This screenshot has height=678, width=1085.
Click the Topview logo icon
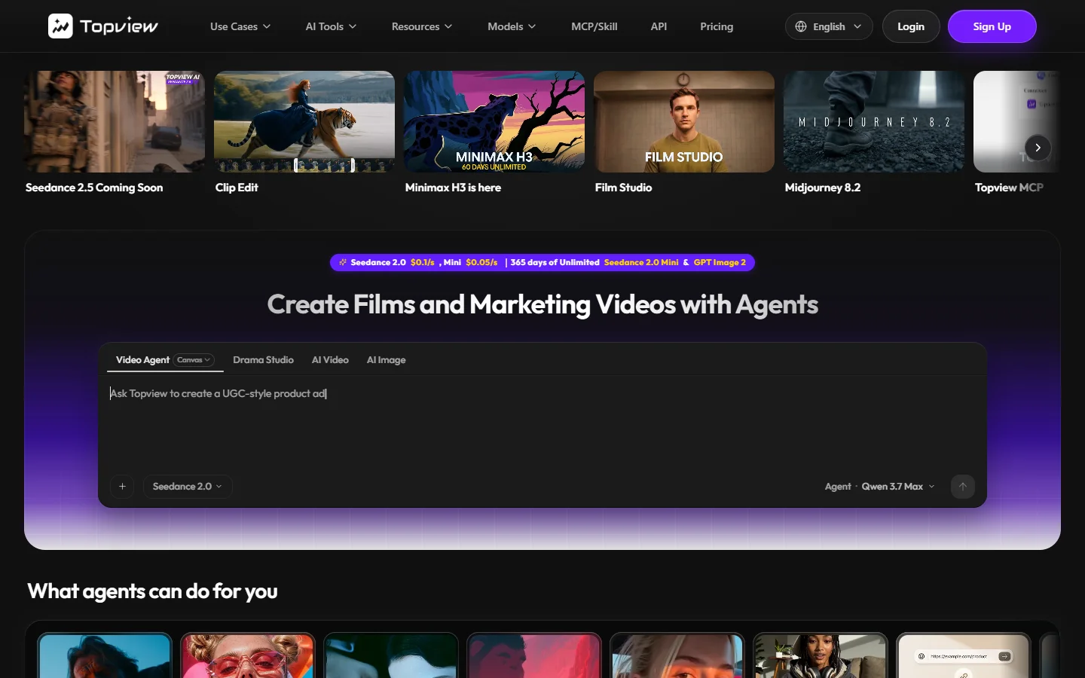60,26
